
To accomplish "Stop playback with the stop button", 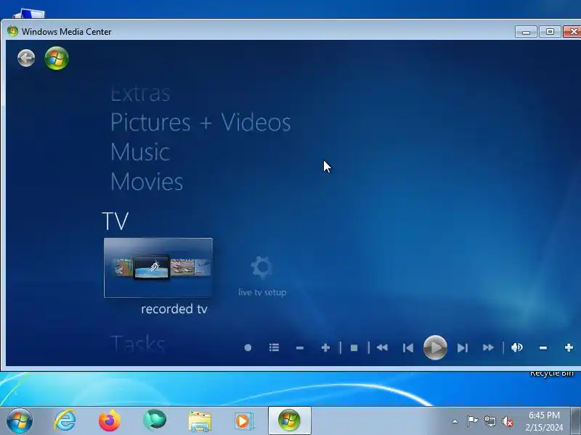I will pos(354,348).
